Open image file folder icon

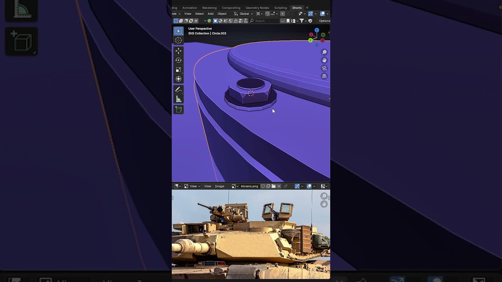pyautogui.click(x=273, y=186)
